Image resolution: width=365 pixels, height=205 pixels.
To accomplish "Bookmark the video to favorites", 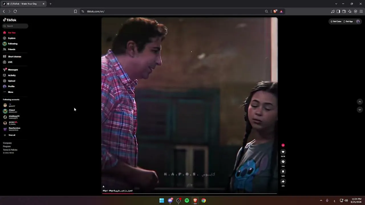I will [x=283, y=172].
